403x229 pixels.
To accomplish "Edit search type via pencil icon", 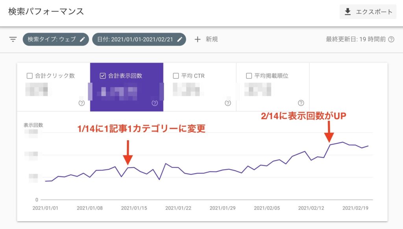I will click(82, 39).
